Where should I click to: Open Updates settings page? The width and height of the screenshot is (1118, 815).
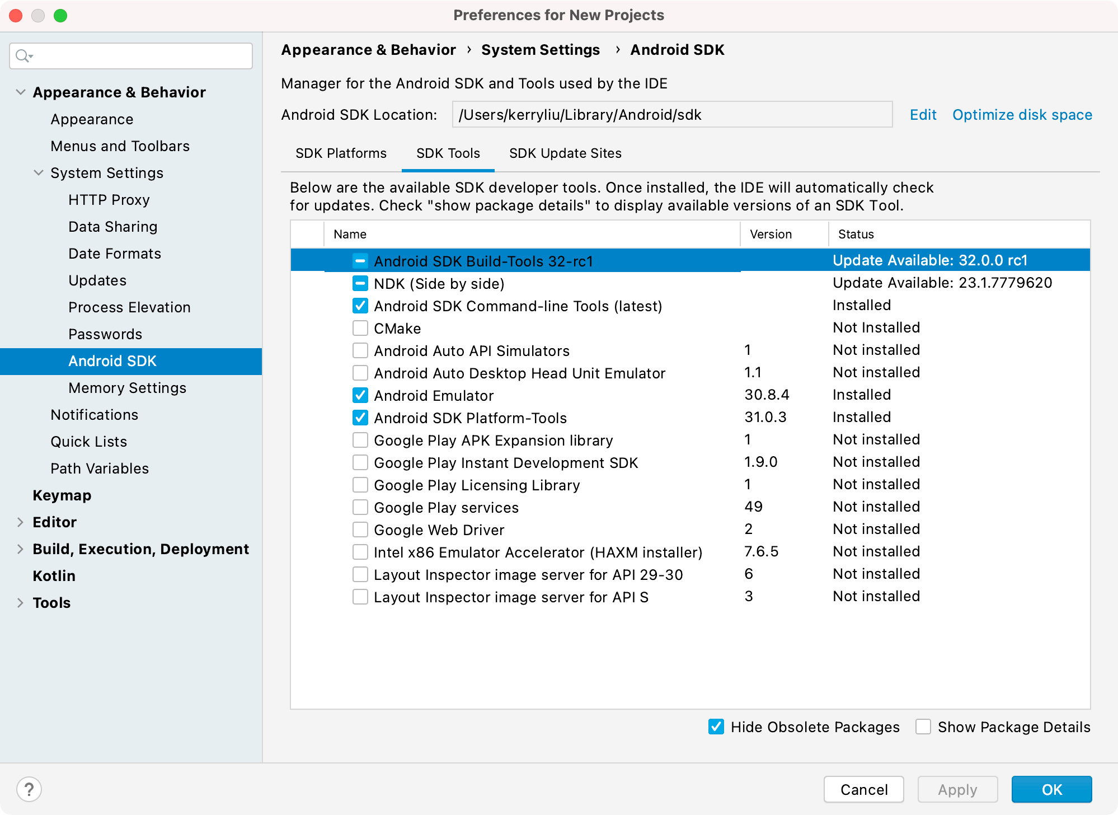tap(97, 280)
